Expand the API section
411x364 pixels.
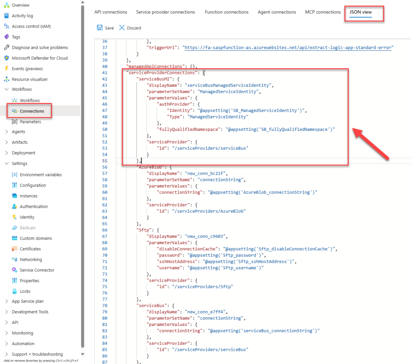tap(6, 322)
